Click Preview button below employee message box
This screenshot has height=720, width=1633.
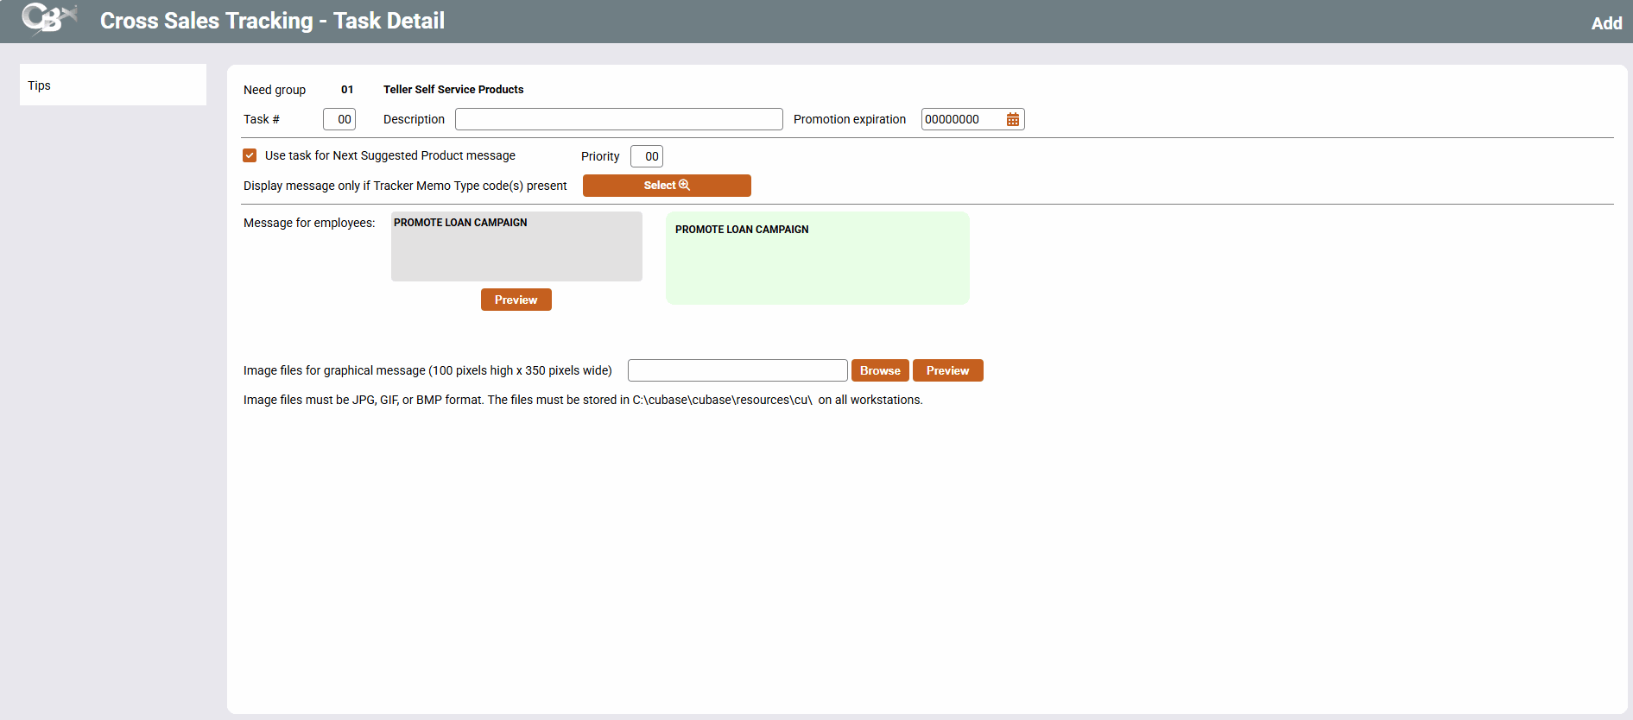tap(516, 300)
